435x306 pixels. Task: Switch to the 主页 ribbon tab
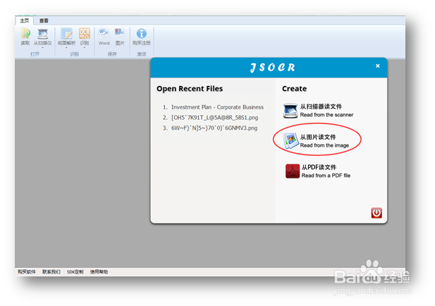pos(25,20)
